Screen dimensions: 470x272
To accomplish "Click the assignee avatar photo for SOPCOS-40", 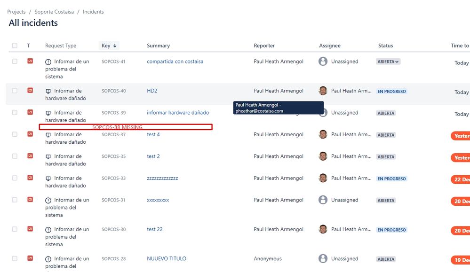I will 323,91.
